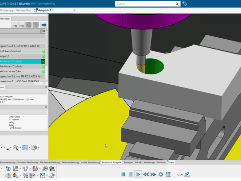Click the rewind double arrow icon
This screenshot has height=181, width=241.
coord(146,174)
